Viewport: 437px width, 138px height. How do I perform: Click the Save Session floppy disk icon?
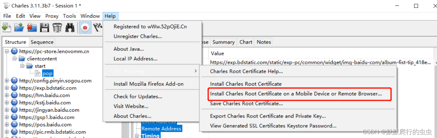point(44,28)
